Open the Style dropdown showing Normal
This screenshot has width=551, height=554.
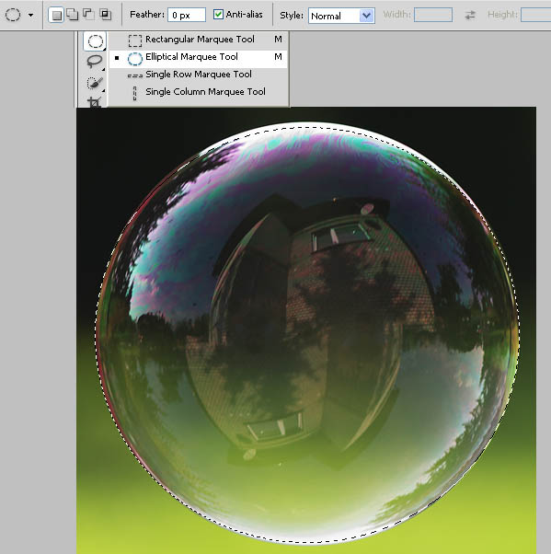click(341, 16)
